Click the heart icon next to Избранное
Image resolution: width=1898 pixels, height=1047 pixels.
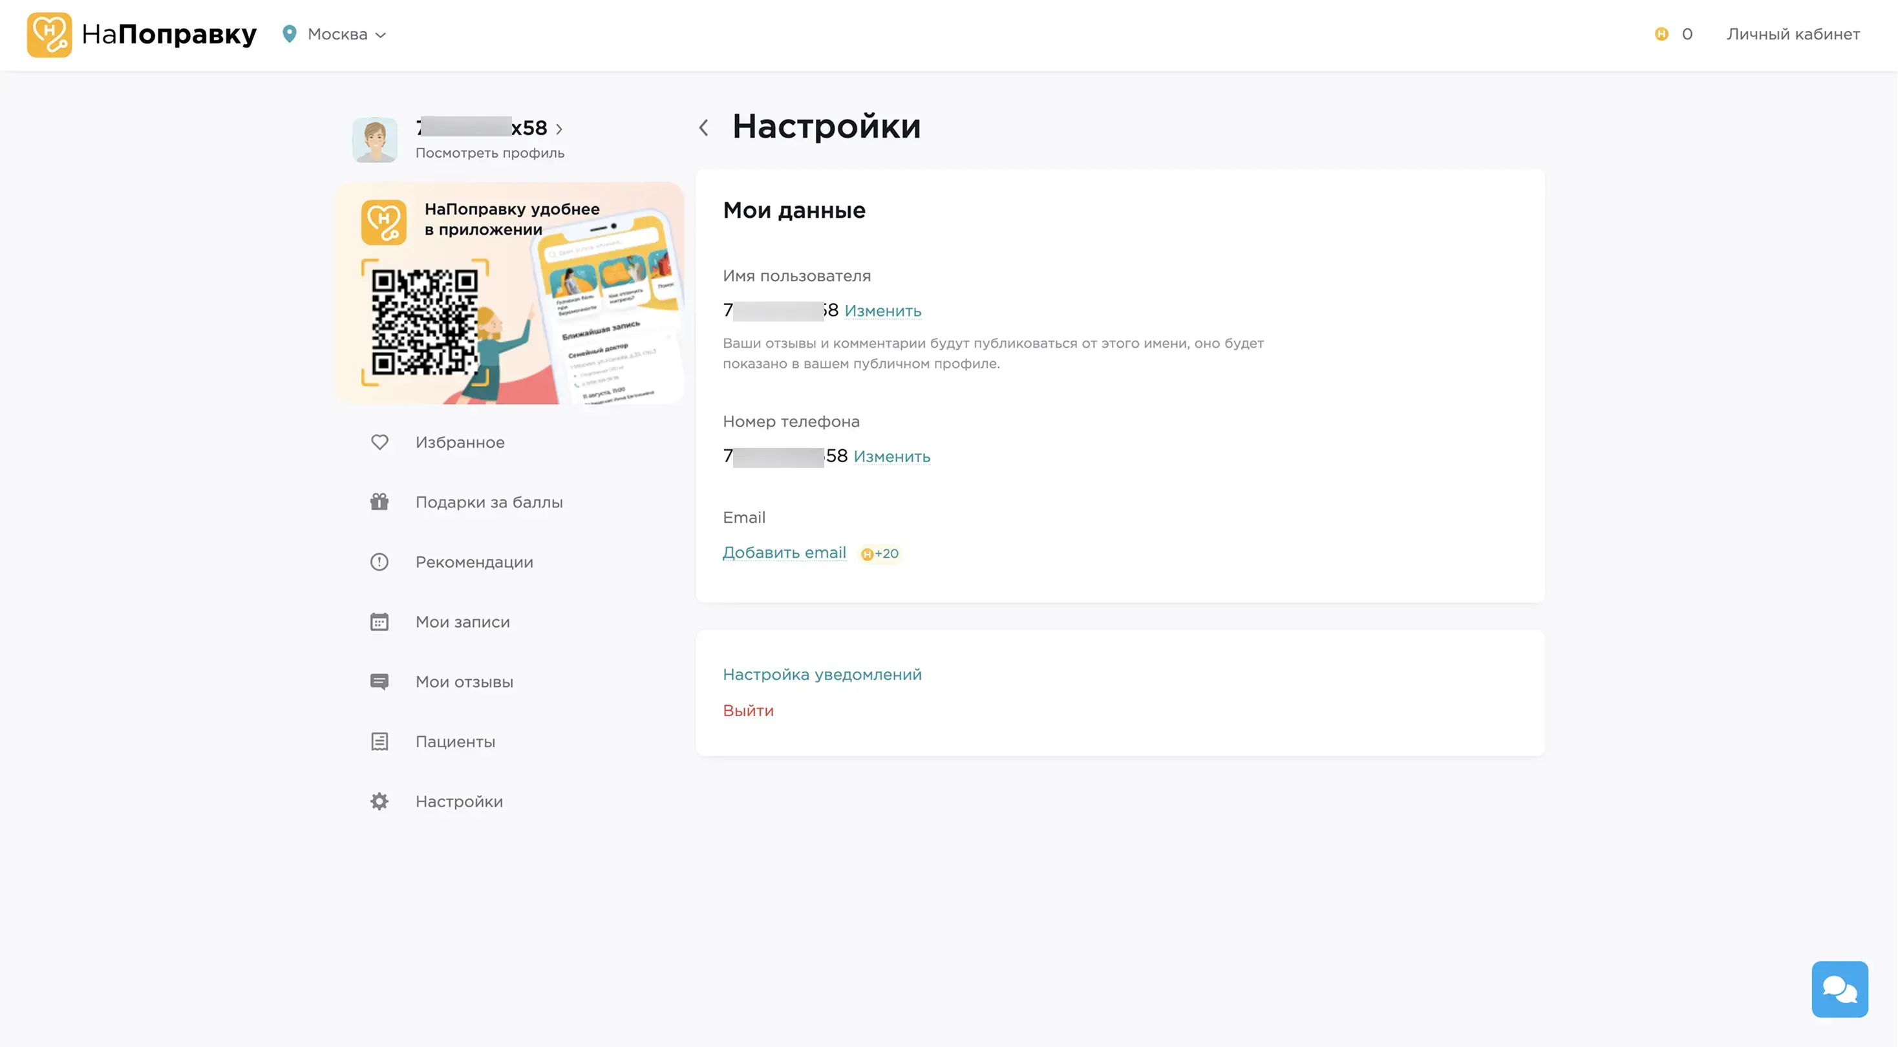(379, 442)
